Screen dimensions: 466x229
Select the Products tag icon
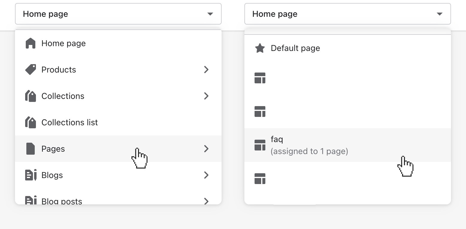[30, 70]
